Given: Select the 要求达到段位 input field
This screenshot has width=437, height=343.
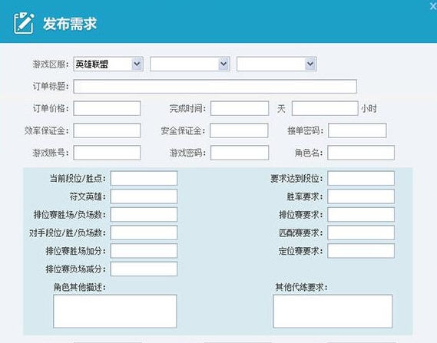Looking at the screenshot, I should (361, 178).
